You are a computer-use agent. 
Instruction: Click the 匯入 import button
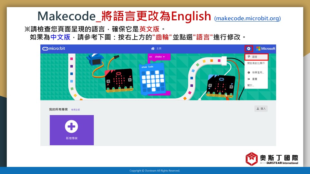point(261,109)
